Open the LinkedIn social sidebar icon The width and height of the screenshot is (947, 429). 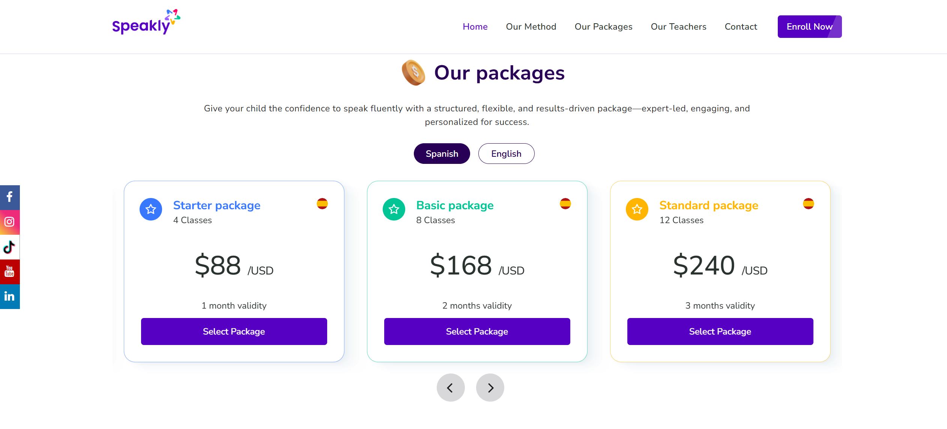(x=10, y=297)
